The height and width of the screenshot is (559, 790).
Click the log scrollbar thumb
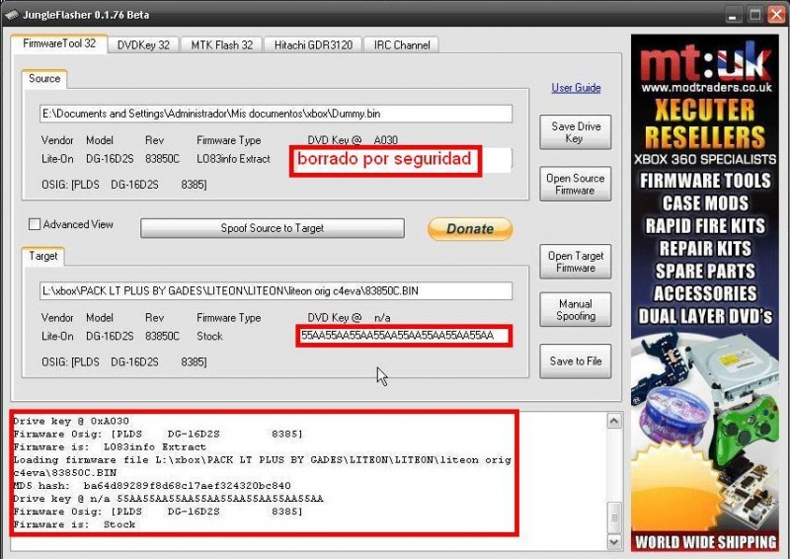pos(614,518)
